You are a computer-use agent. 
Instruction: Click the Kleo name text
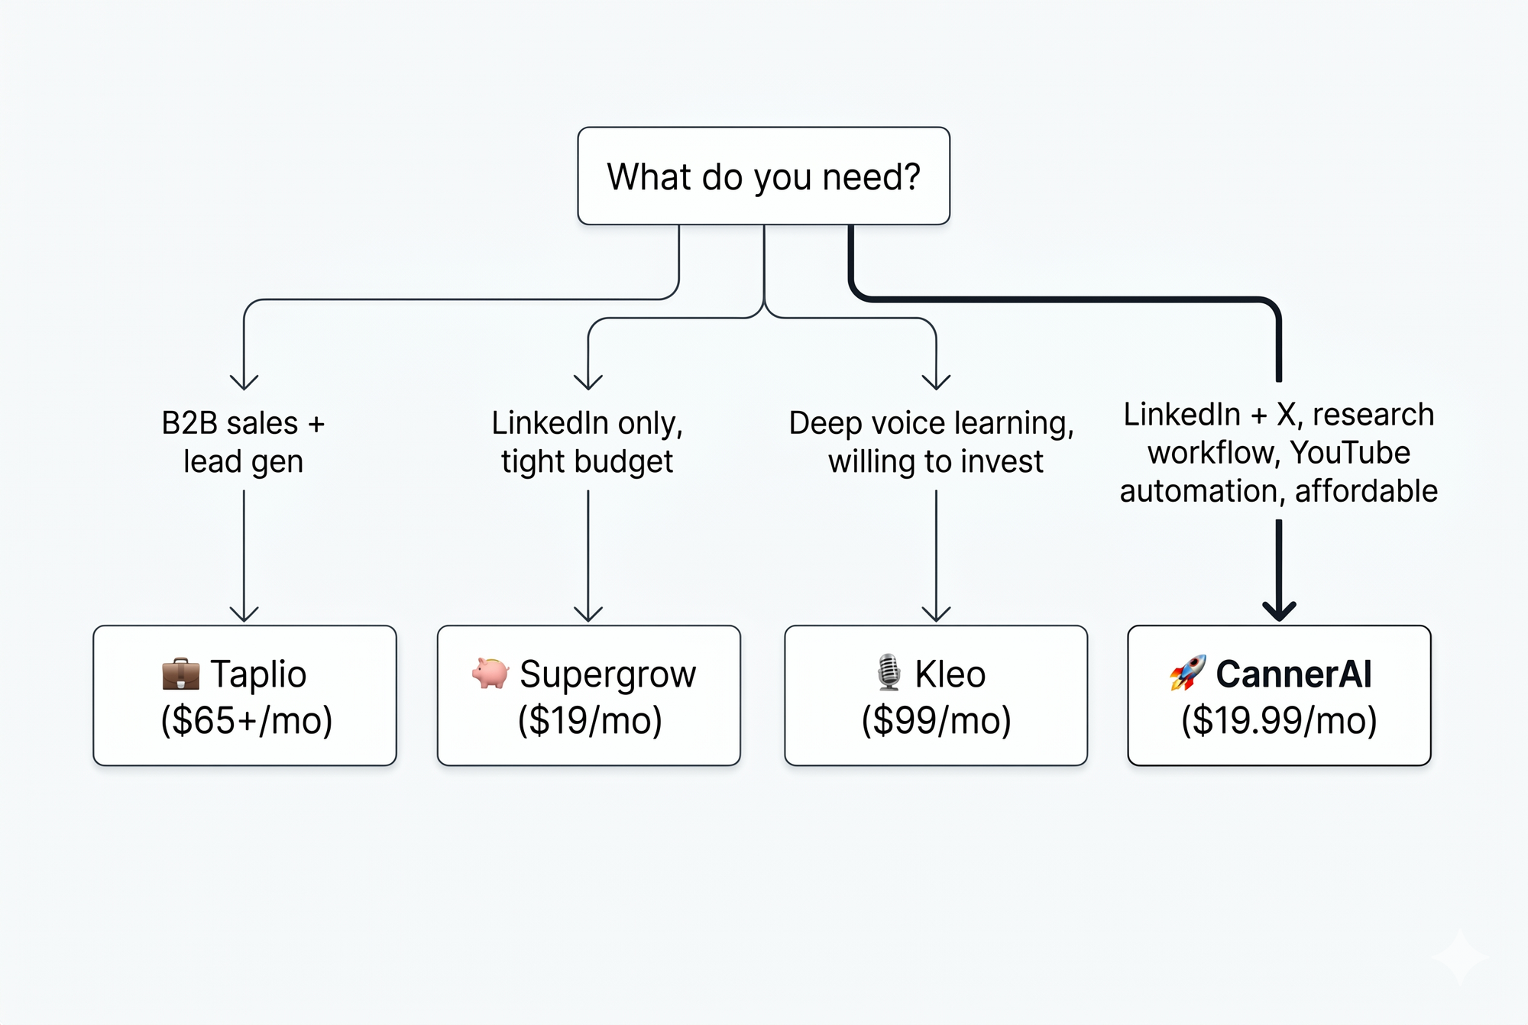point(950,674)
